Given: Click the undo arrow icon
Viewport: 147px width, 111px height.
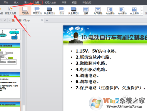Looking at the screenshot, I should tap(1, 20).
